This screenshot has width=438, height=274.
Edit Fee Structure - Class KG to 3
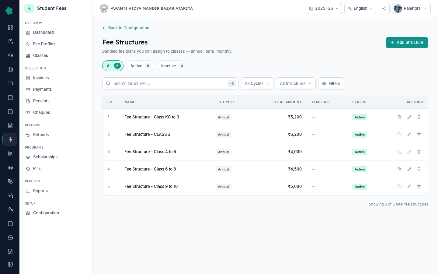409,117
